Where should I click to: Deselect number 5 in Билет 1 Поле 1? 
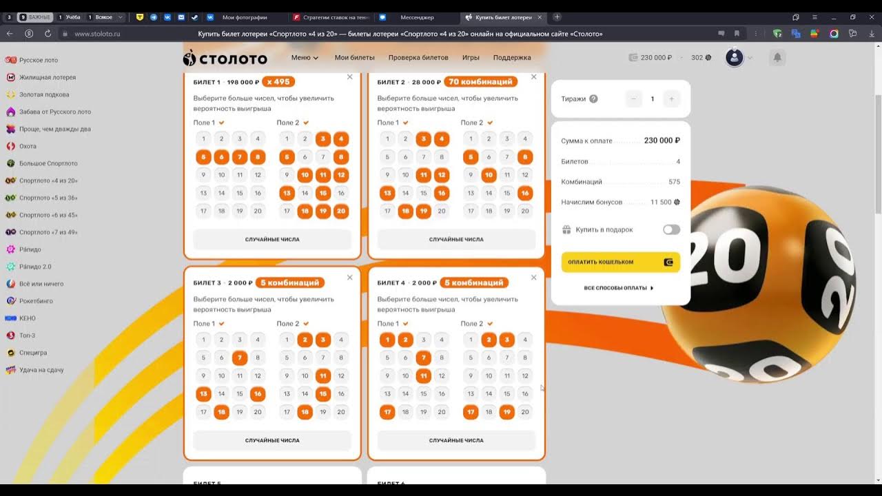[x=203, y=157]
